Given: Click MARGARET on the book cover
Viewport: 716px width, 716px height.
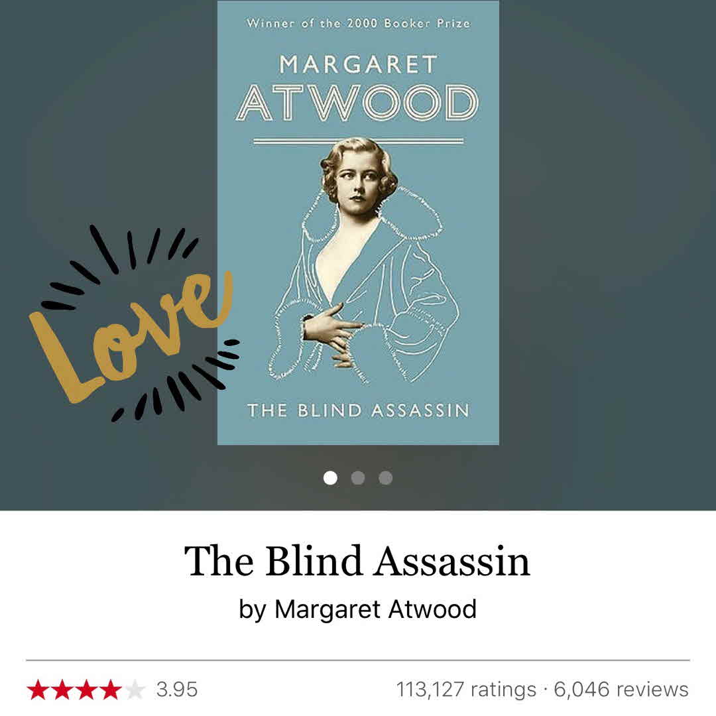Looking at the screenshot, I should tap(359, 64).
